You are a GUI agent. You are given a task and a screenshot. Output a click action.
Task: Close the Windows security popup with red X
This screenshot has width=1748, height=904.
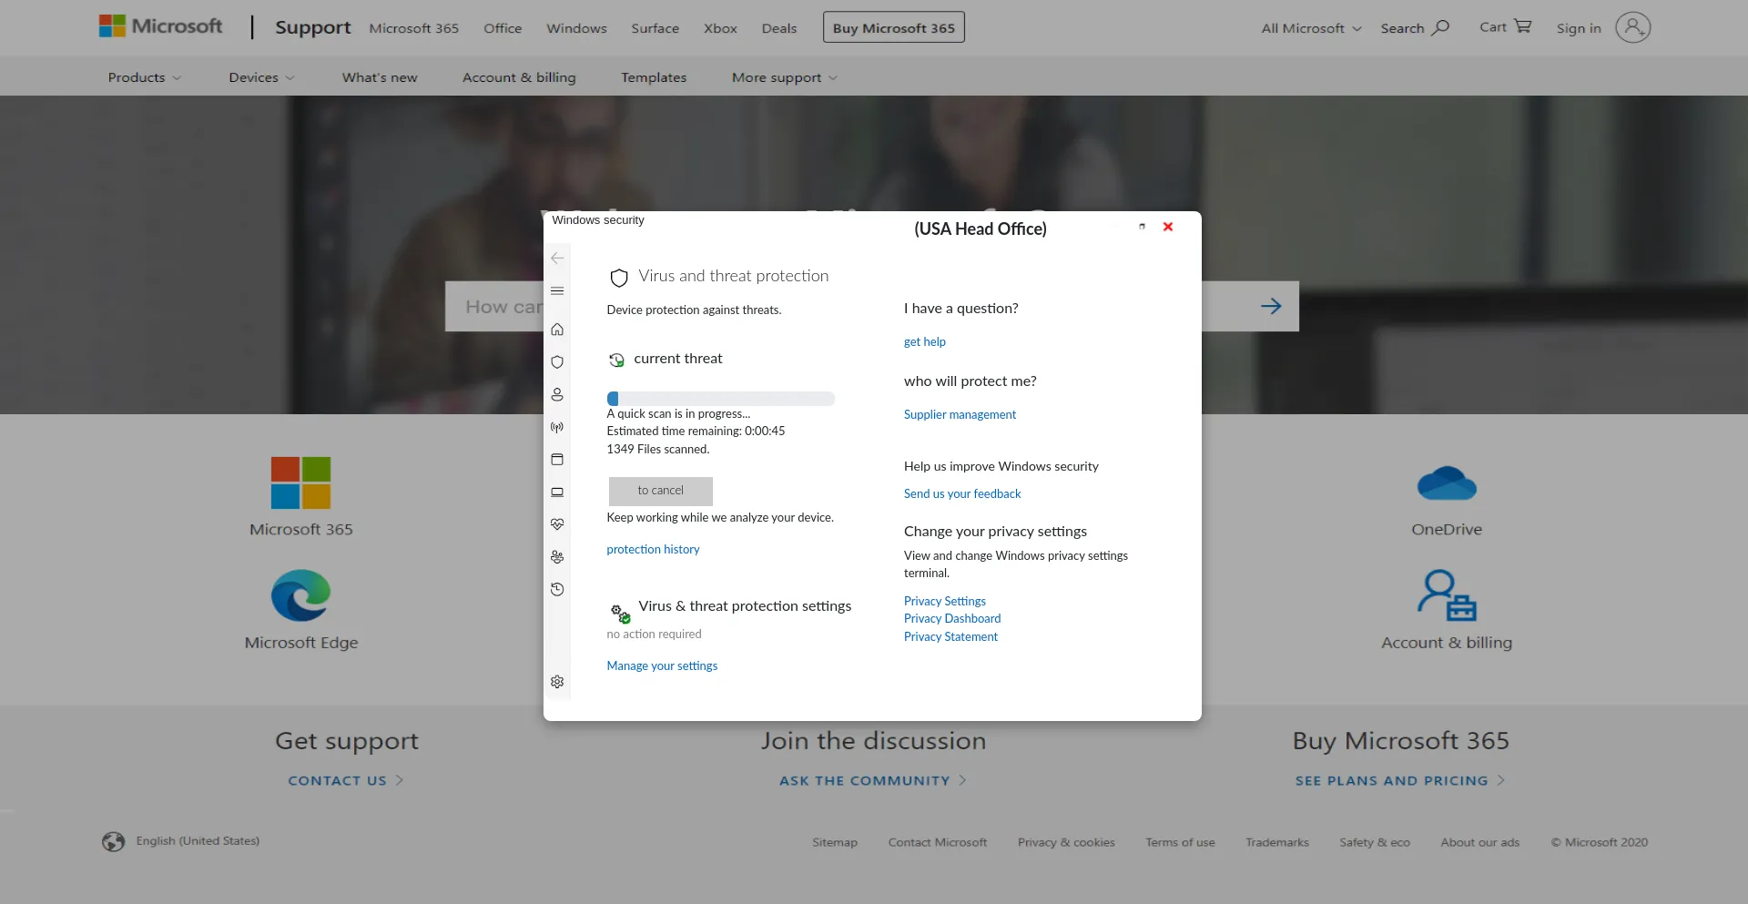coord(1168,227)
